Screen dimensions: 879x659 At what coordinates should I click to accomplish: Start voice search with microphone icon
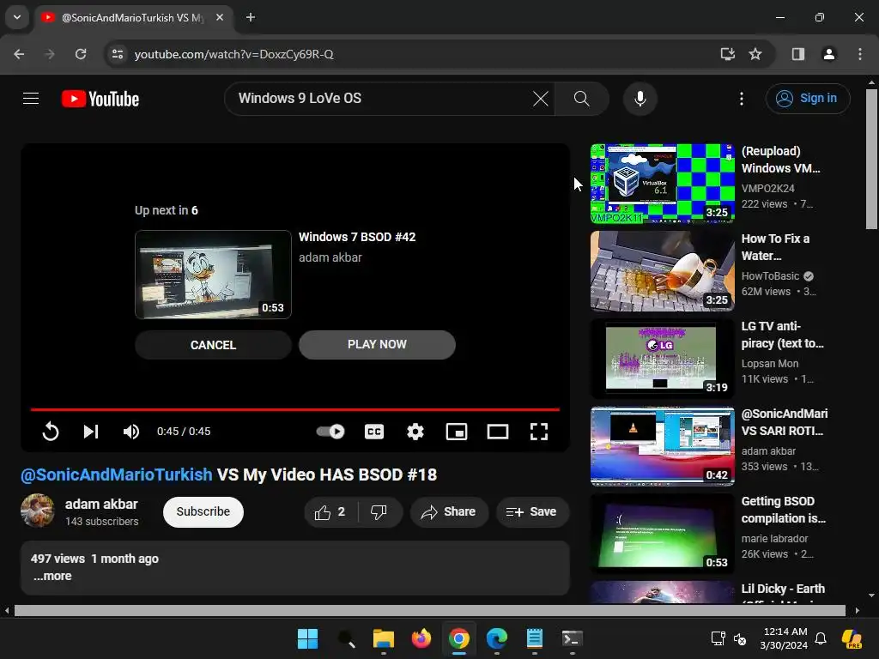click(640, 99)
